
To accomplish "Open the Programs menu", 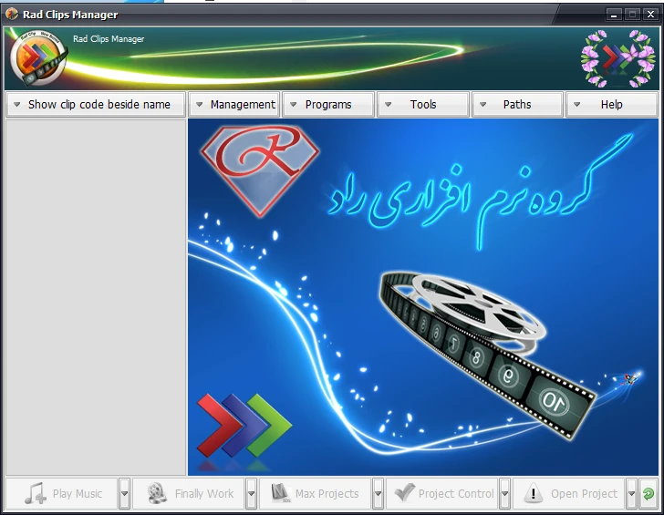I will click(328, 105).
